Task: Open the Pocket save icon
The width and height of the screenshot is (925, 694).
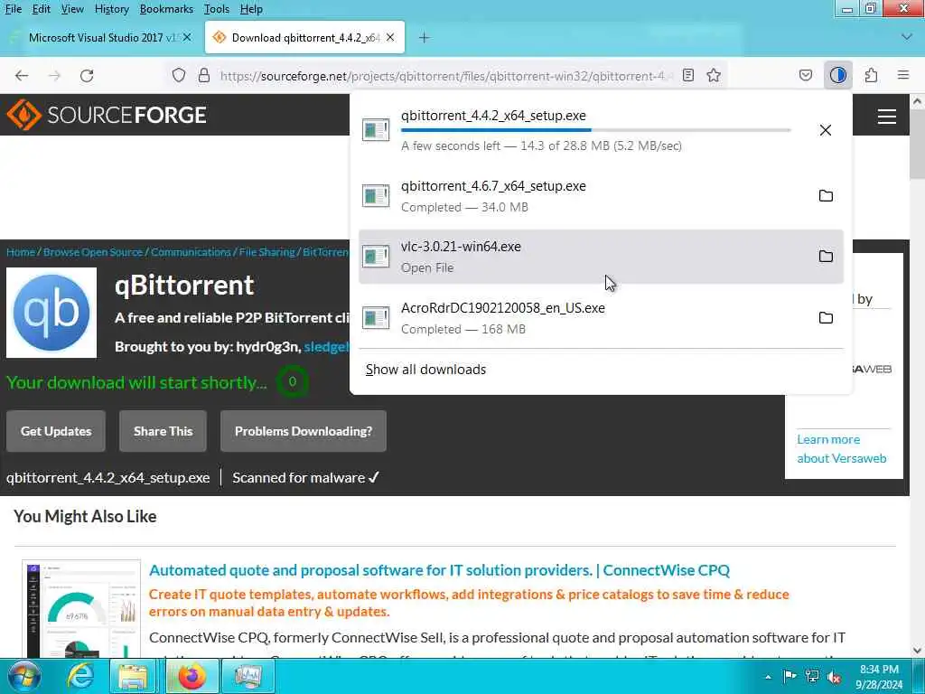Action: click(x=805, y=76)
